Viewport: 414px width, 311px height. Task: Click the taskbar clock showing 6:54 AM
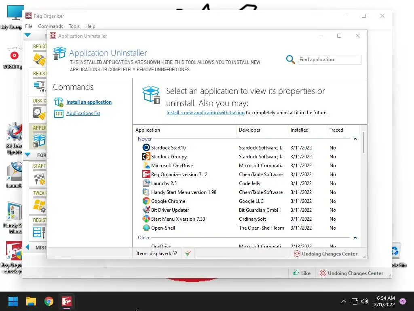[384, 301]
